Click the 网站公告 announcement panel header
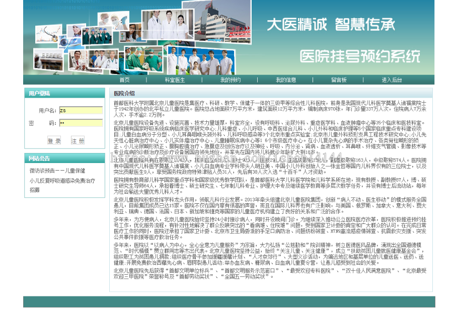Screen dimensions: 453x313 point(40,158)
